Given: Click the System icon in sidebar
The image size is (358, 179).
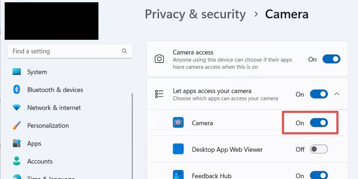Looking at the screenshot, I should click(x=17, y=72).
